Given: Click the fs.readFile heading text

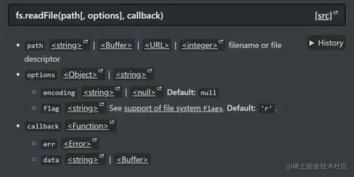Looking at the screenshot, I should point(89,16).
